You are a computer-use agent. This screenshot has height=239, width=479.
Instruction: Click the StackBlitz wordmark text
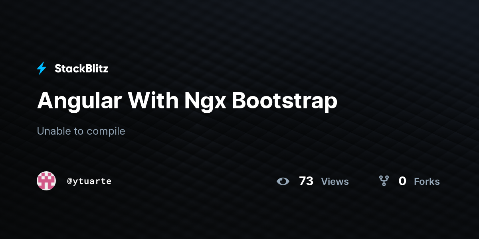click(x=81, y=69)
